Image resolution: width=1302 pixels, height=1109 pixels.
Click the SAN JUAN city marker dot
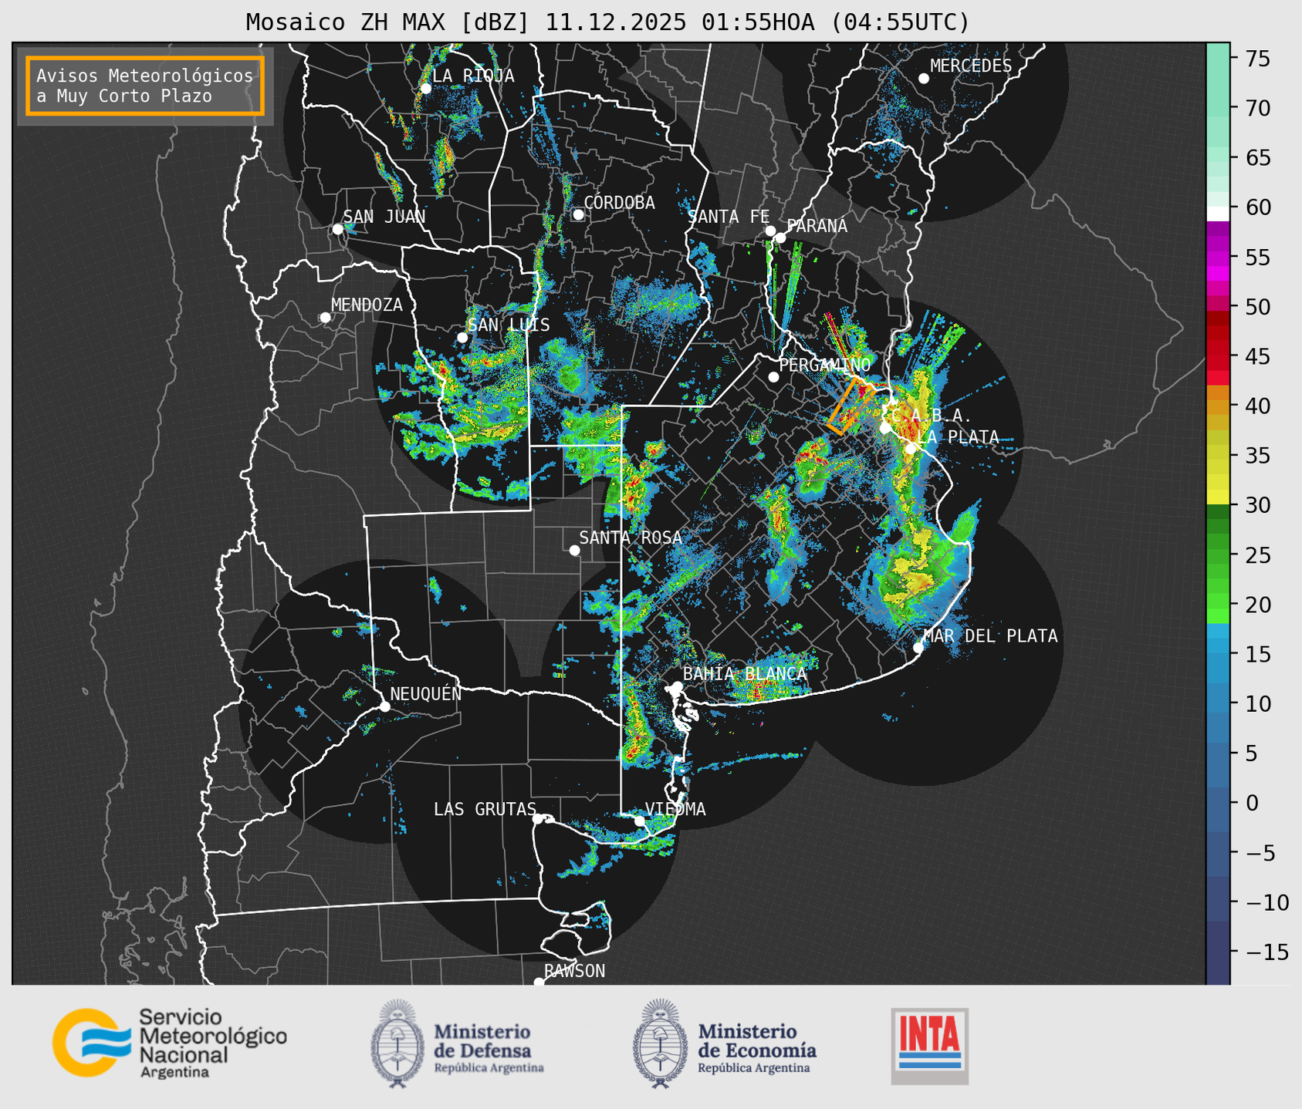click(337, 229)
